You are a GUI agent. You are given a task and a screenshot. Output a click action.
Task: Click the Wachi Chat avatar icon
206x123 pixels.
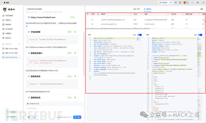coord(28,104)
